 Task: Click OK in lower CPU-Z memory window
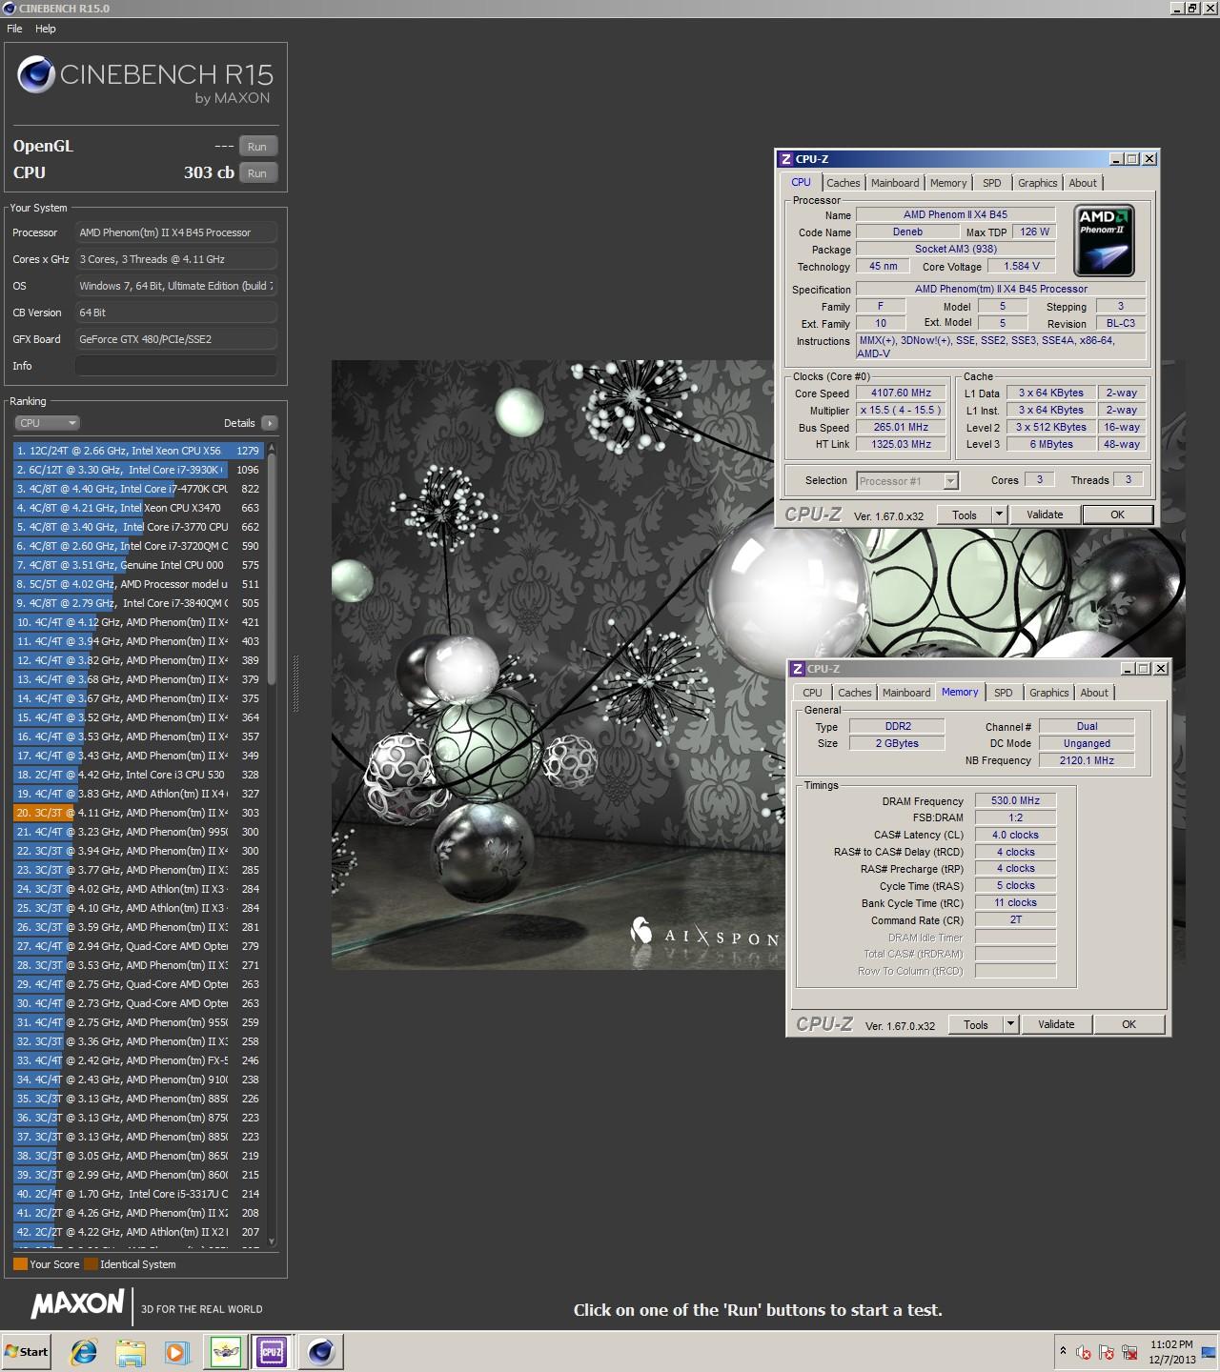1129,1024
